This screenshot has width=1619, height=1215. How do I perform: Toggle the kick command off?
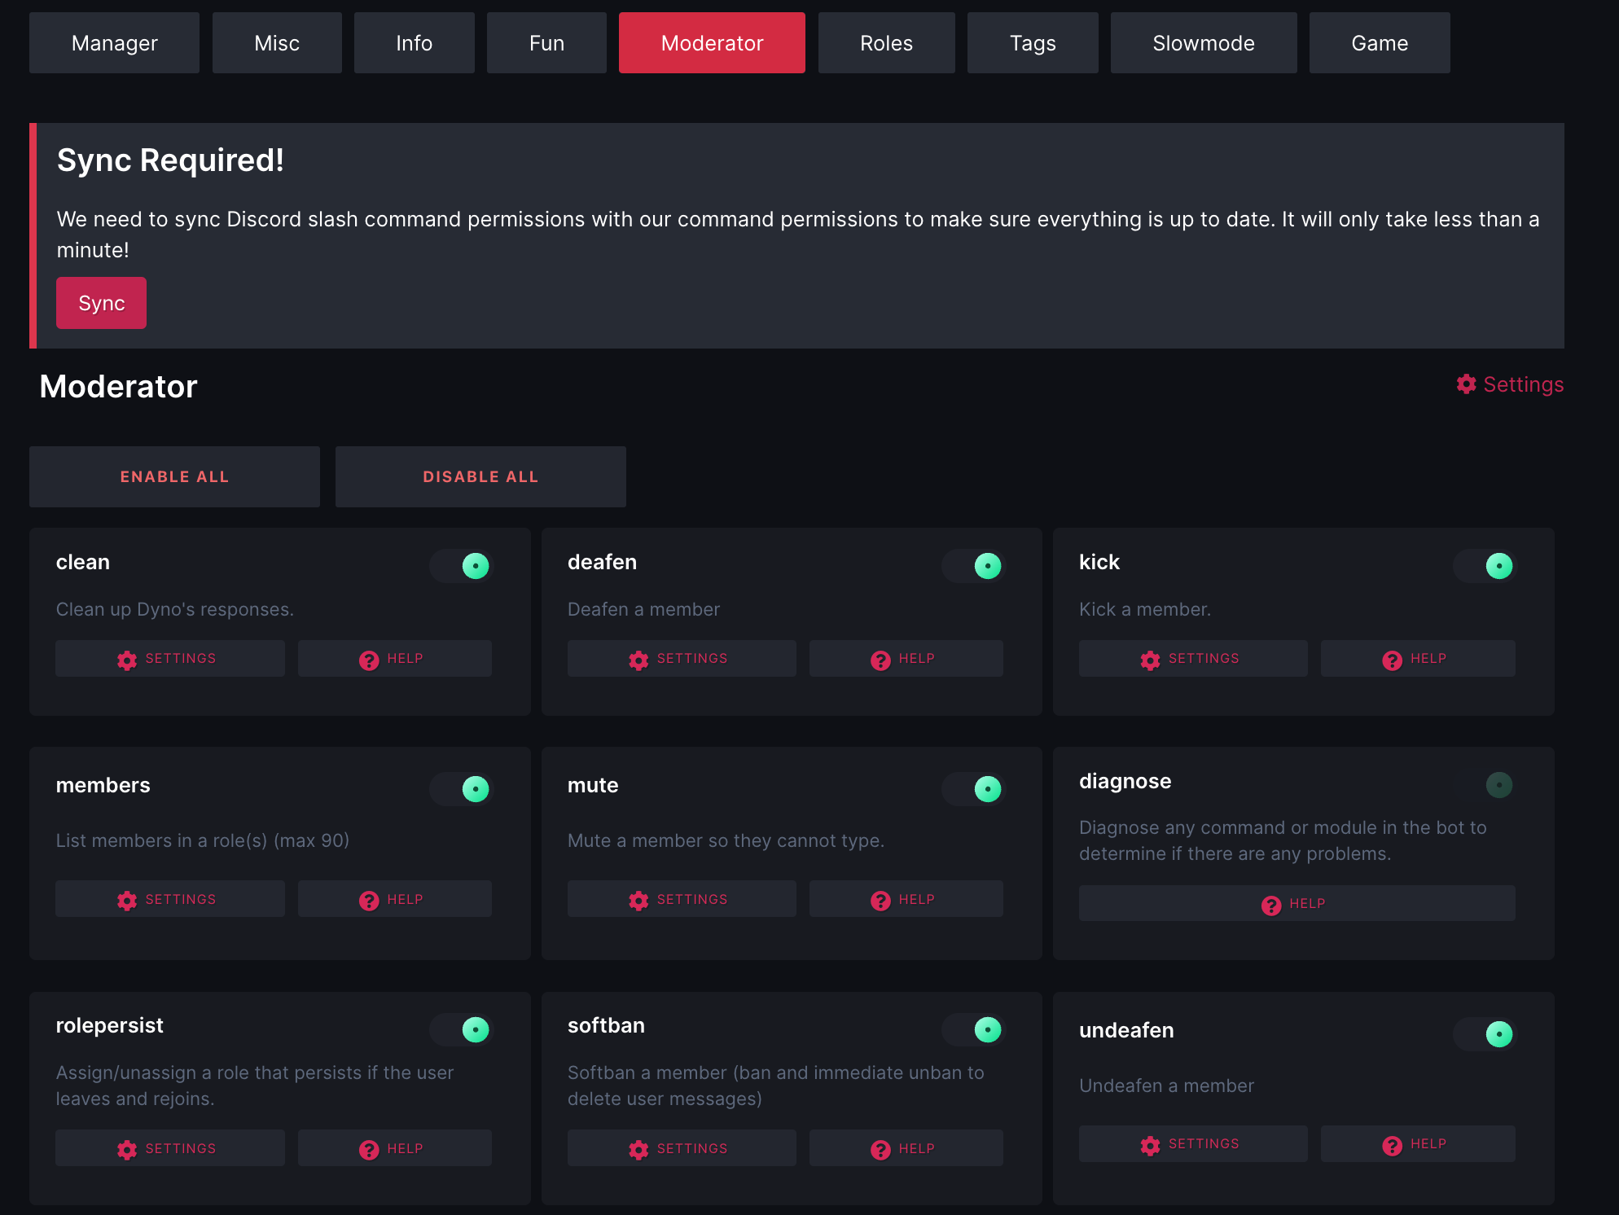pos(1485,566)
